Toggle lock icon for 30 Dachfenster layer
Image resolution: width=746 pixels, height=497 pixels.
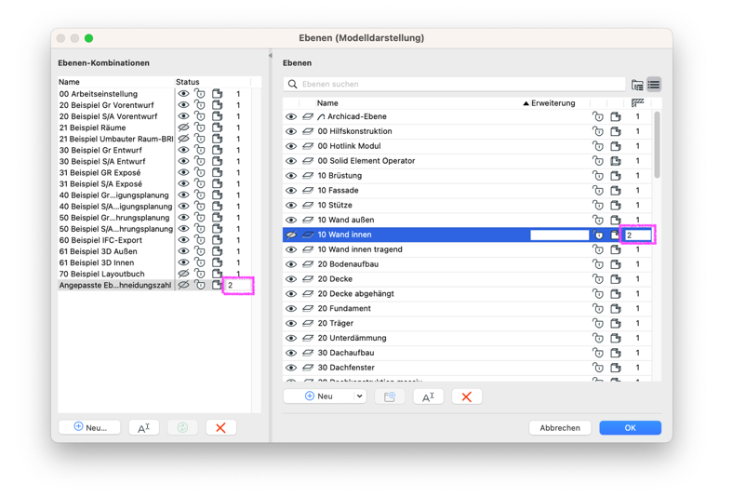(597, 368)
